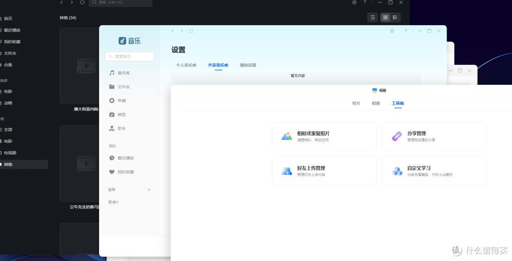This screenshot has height=261, width=512.
Task: Add a new playlist with the 歌单 plus
Action: coord(149,189)
